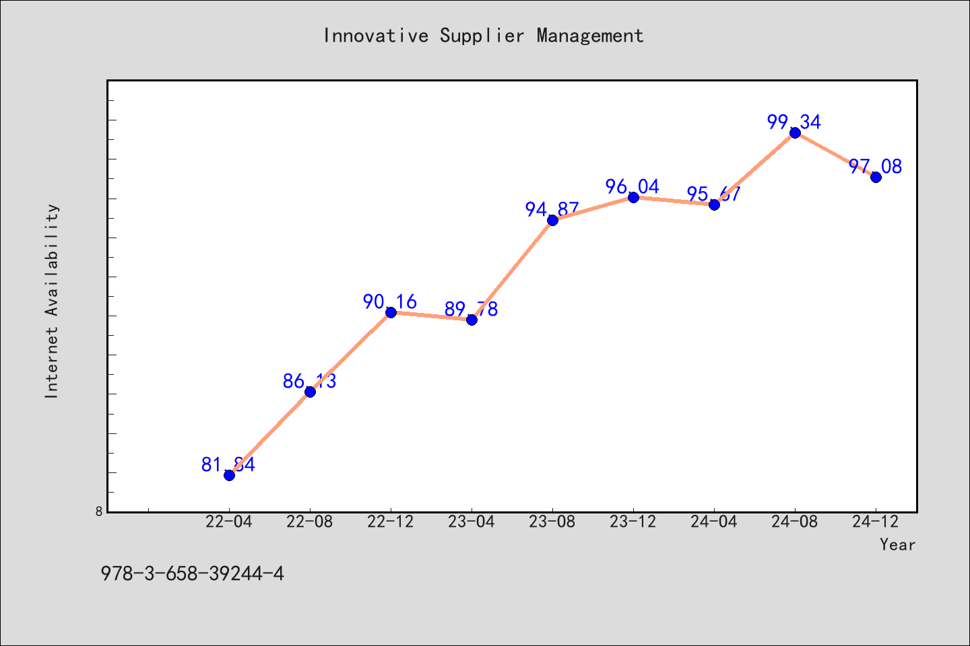Click the 23-04 x-axis tick label
970x646 pixels.
coord(472,522)
